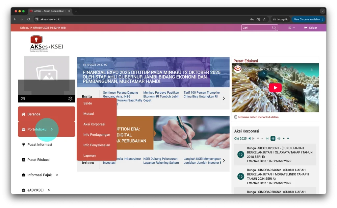Go to previous month in Aksi Korporasi
The height and width of the screenshot is (208, 337).
click(249, 139)
